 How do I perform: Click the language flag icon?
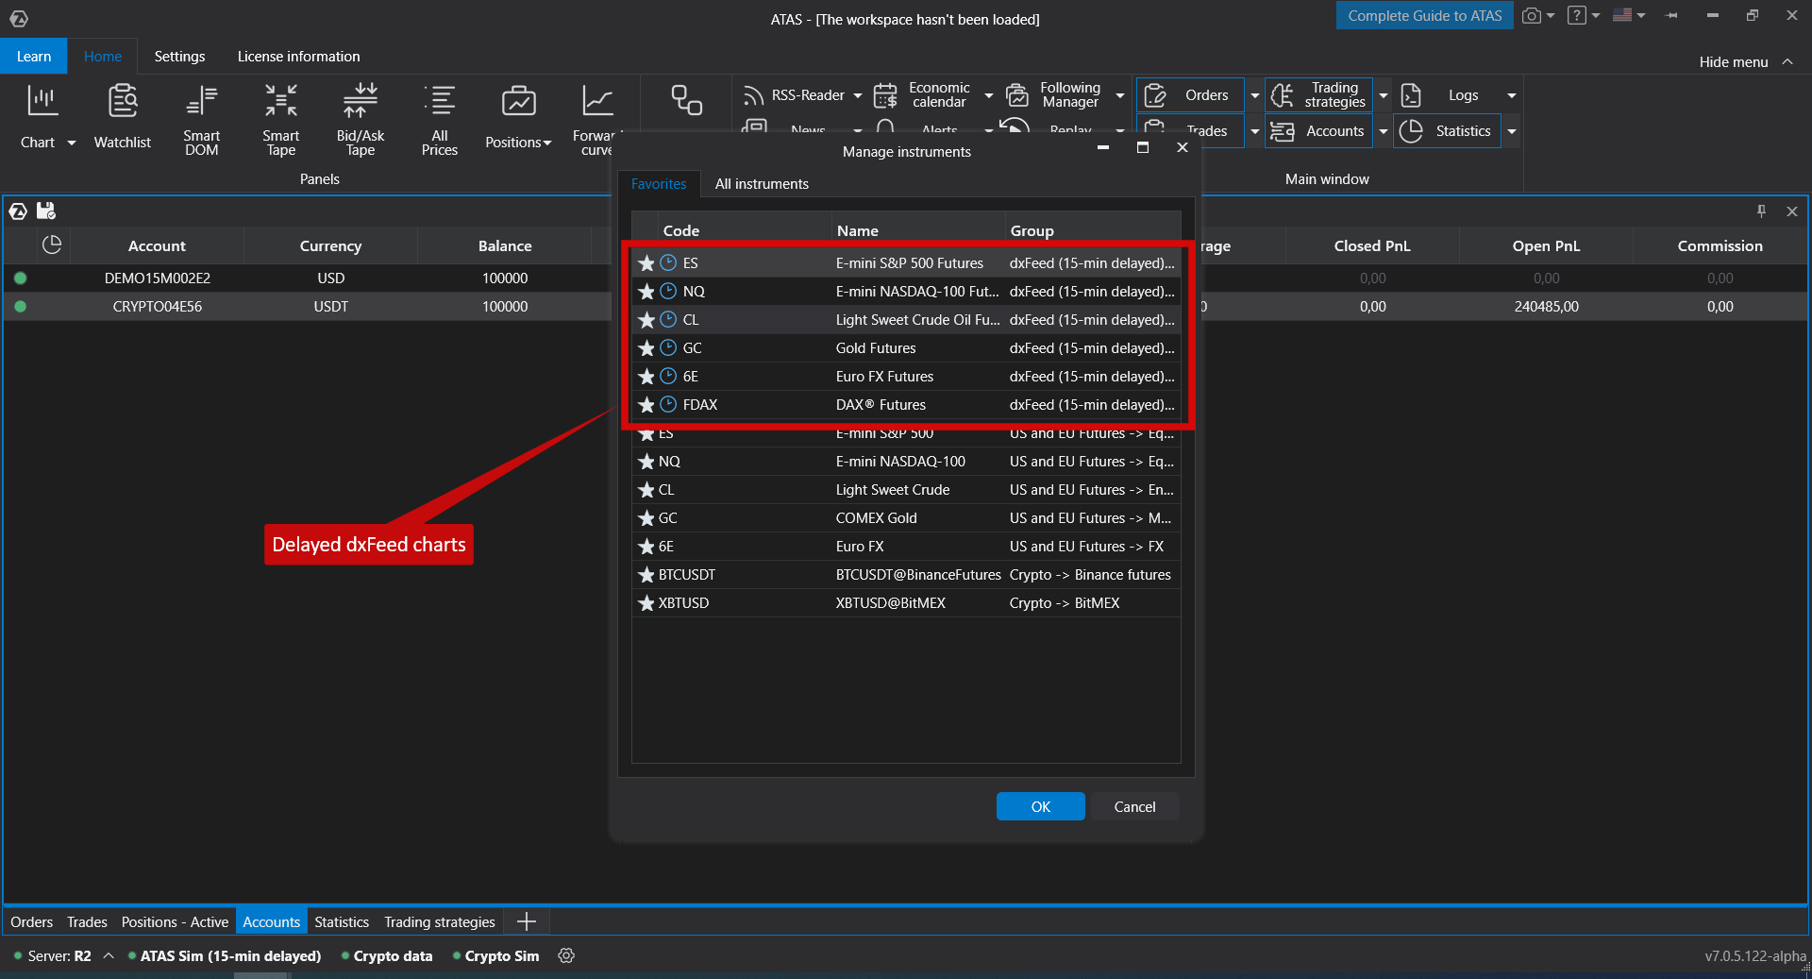[1622, 15]
